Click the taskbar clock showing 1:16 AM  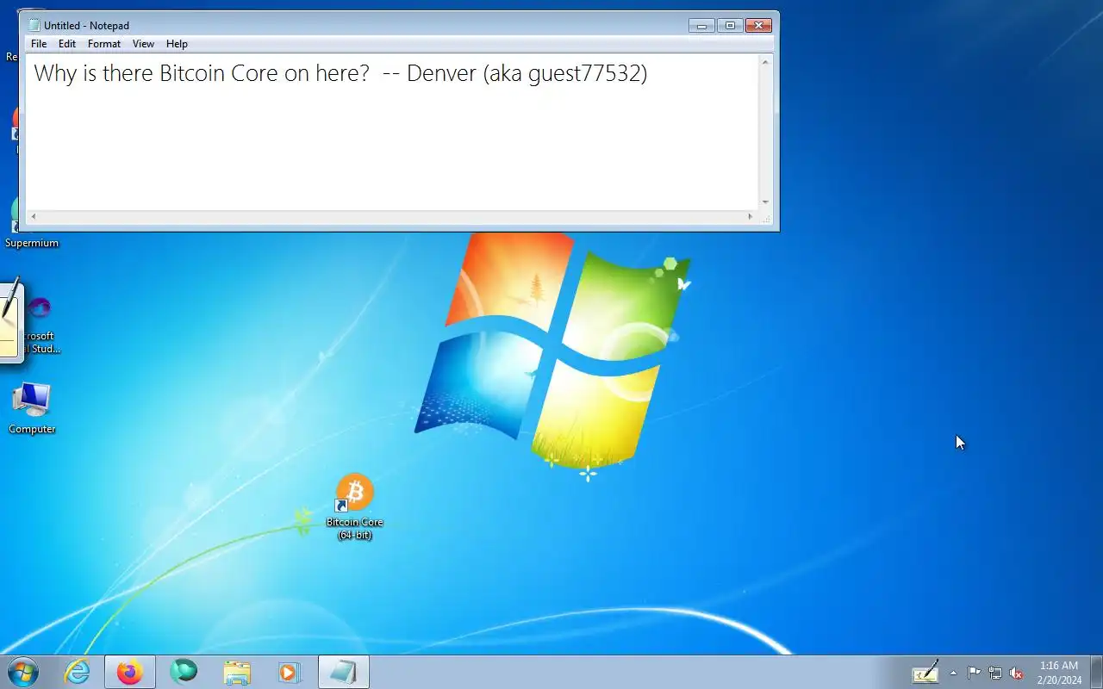pyautogui.click(x=1059, y=672)
